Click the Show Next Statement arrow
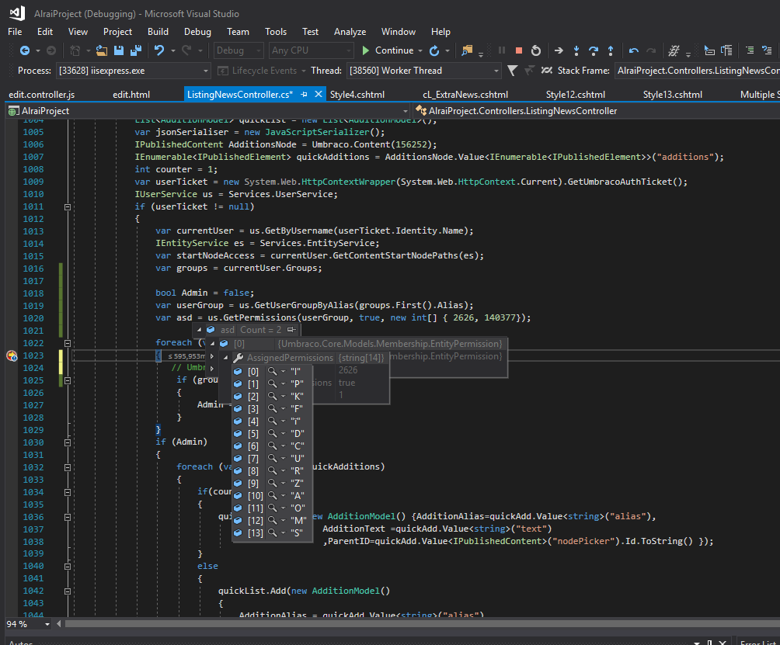This screenshot has width=780, height=645. 559,50
